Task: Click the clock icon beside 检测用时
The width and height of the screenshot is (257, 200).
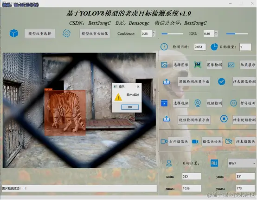Action: pos(164,47)
